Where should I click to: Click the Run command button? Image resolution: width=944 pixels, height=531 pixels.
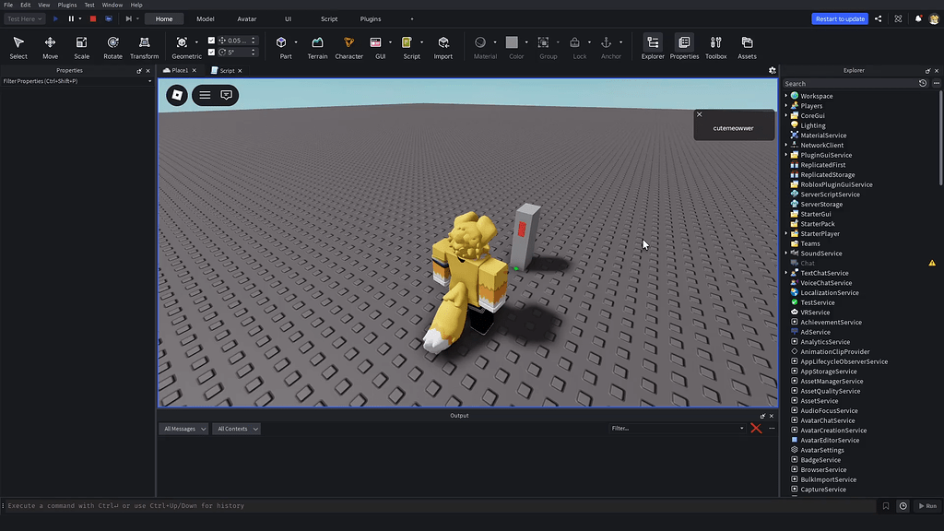click(927, 506)
